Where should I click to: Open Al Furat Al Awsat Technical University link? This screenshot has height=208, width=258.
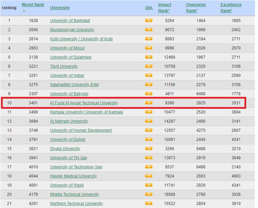tap(84, 103)
